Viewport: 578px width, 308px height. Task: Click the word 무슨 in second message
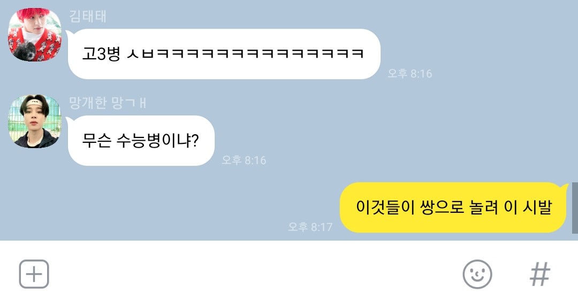pyautogui.click(x=96, y=141)
